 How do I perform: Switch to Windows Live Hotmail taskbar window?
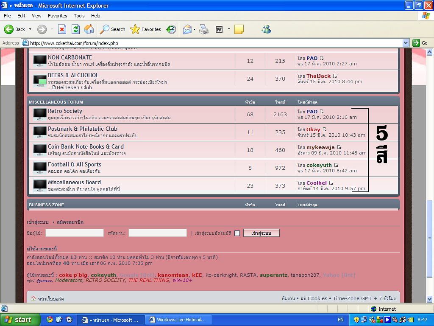pyautogui.click(x=178, y=320)
